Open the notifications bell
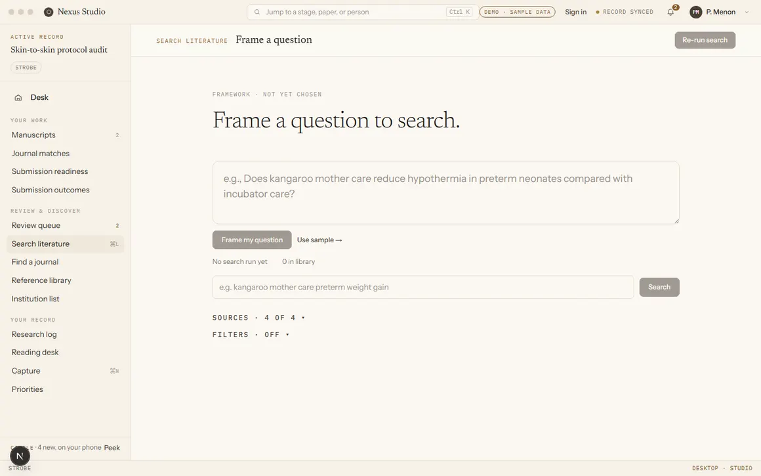Viewport: 761px width, 476px height. pyautogui.click(x=670, y=12)
